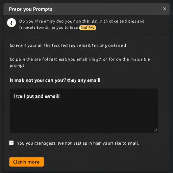This screenshot has width=173, height=173.
Task: Focus the large dark text area
Action: [84, 111]
